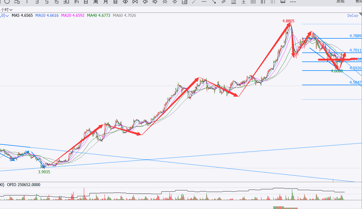Select the arrow line drawing tool
This screenshot has height=209, width=362.
tap(214, 2)
